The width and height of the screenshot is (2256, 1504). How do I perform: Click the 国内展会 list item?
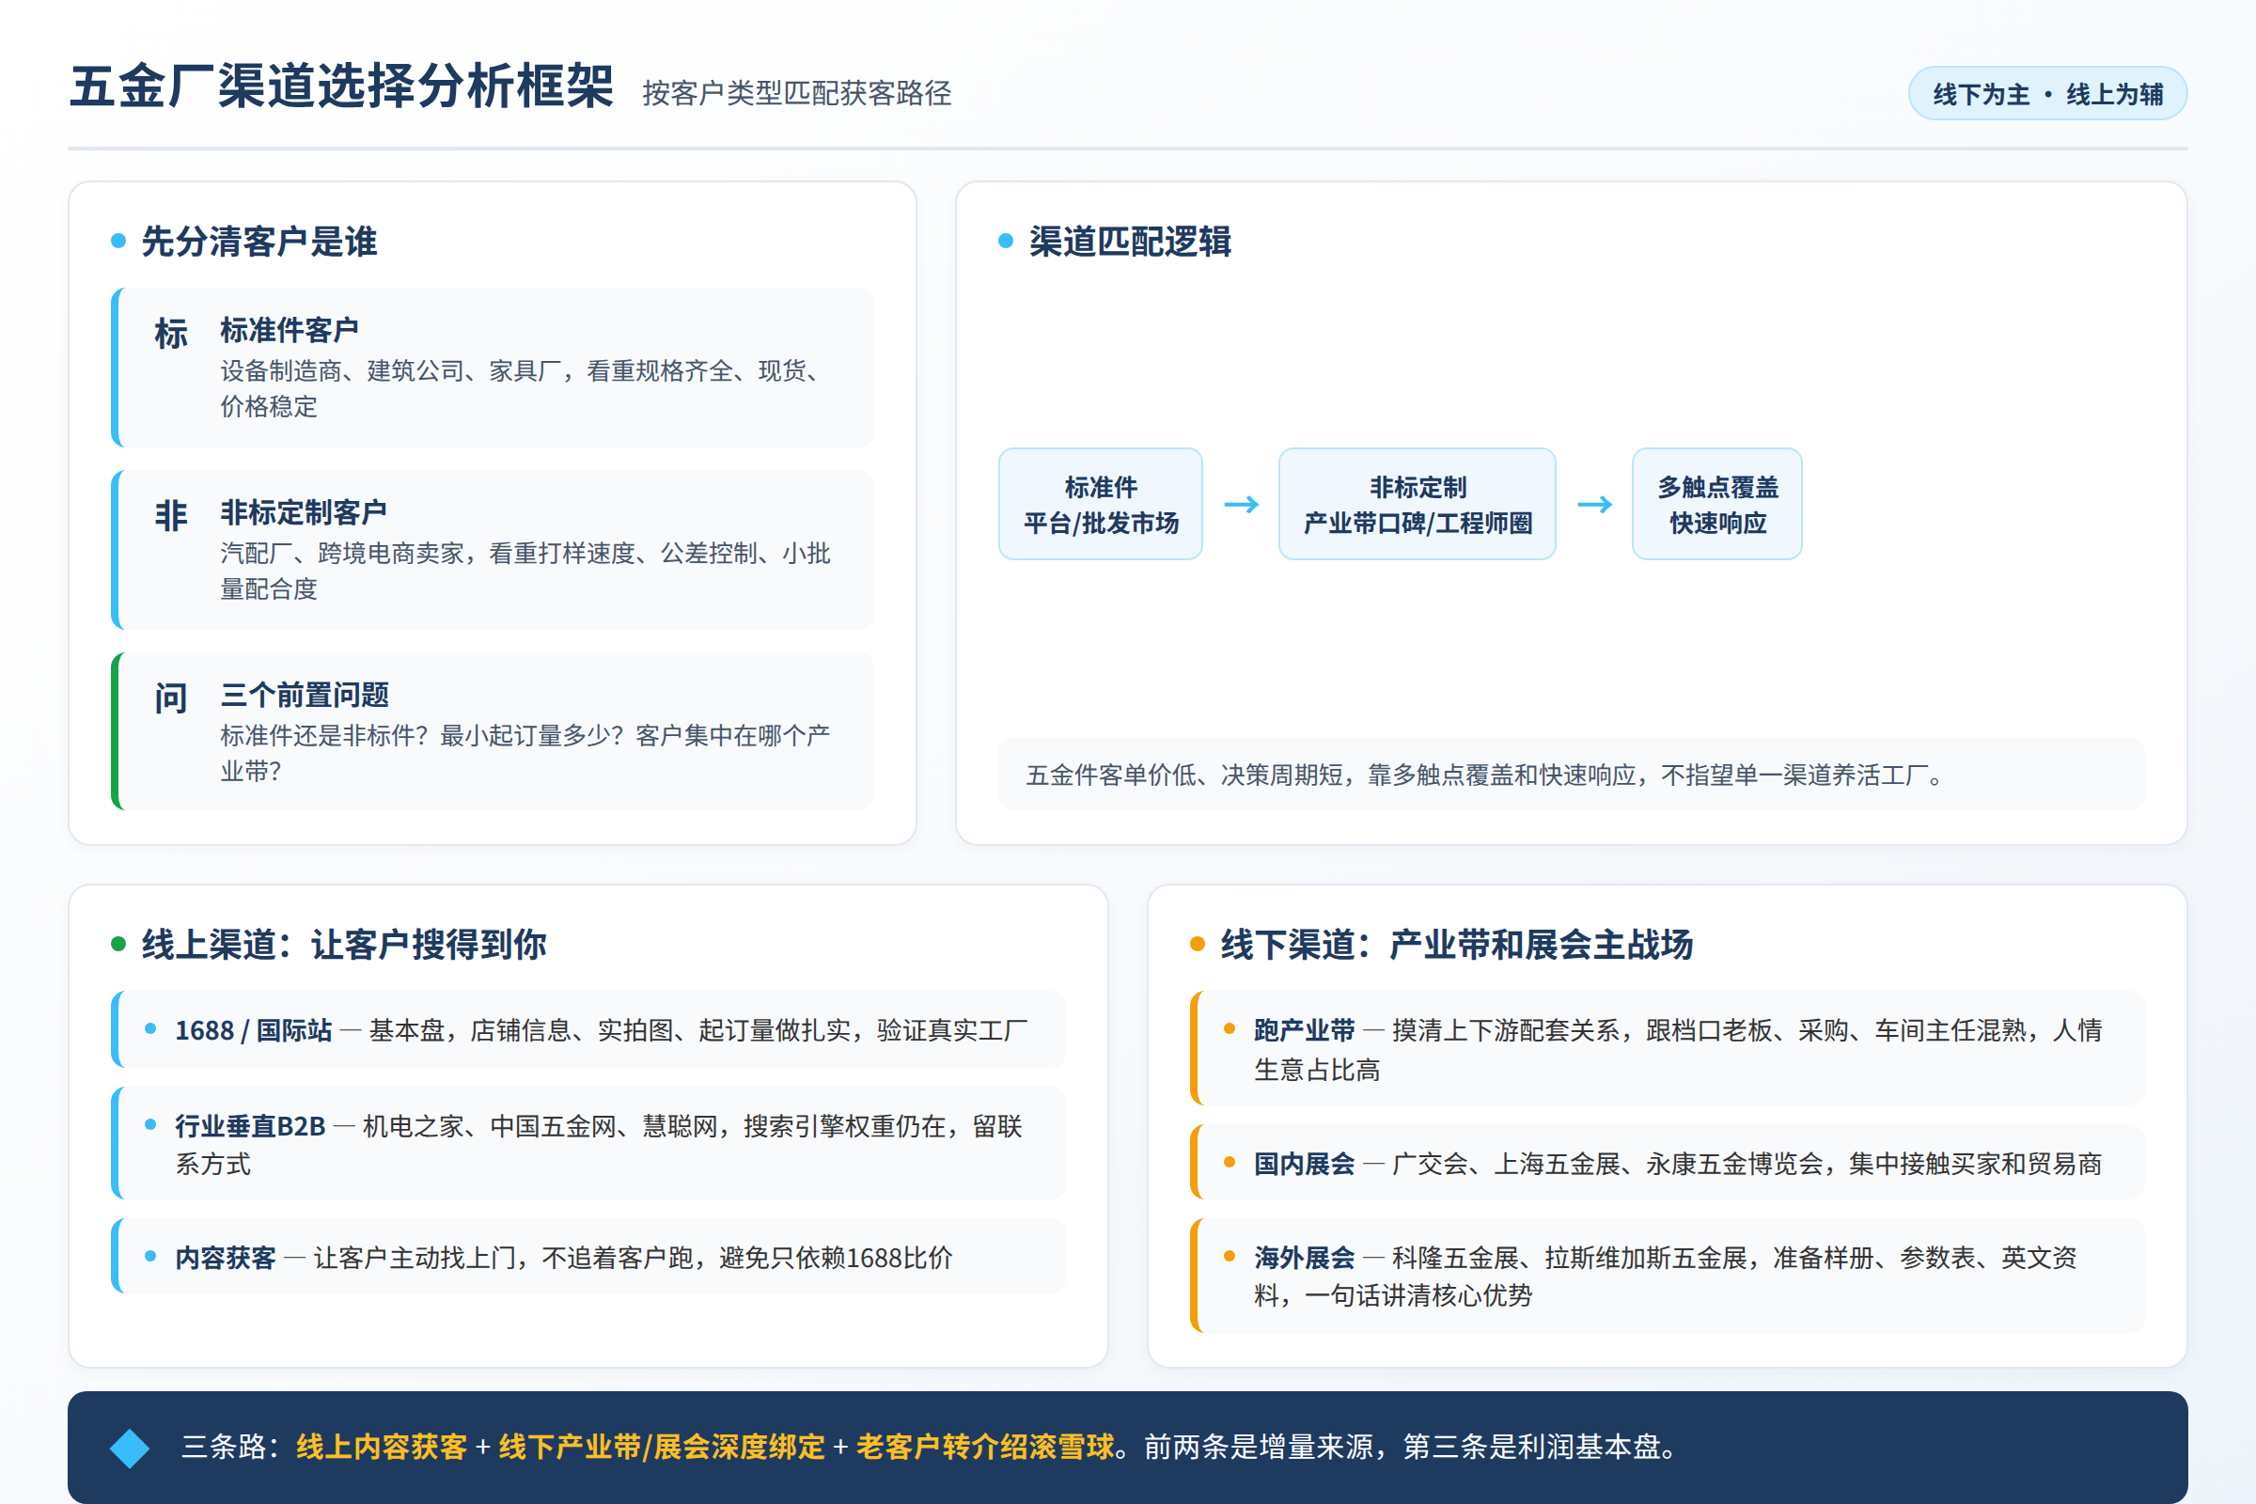(x=1667, y=1163)
